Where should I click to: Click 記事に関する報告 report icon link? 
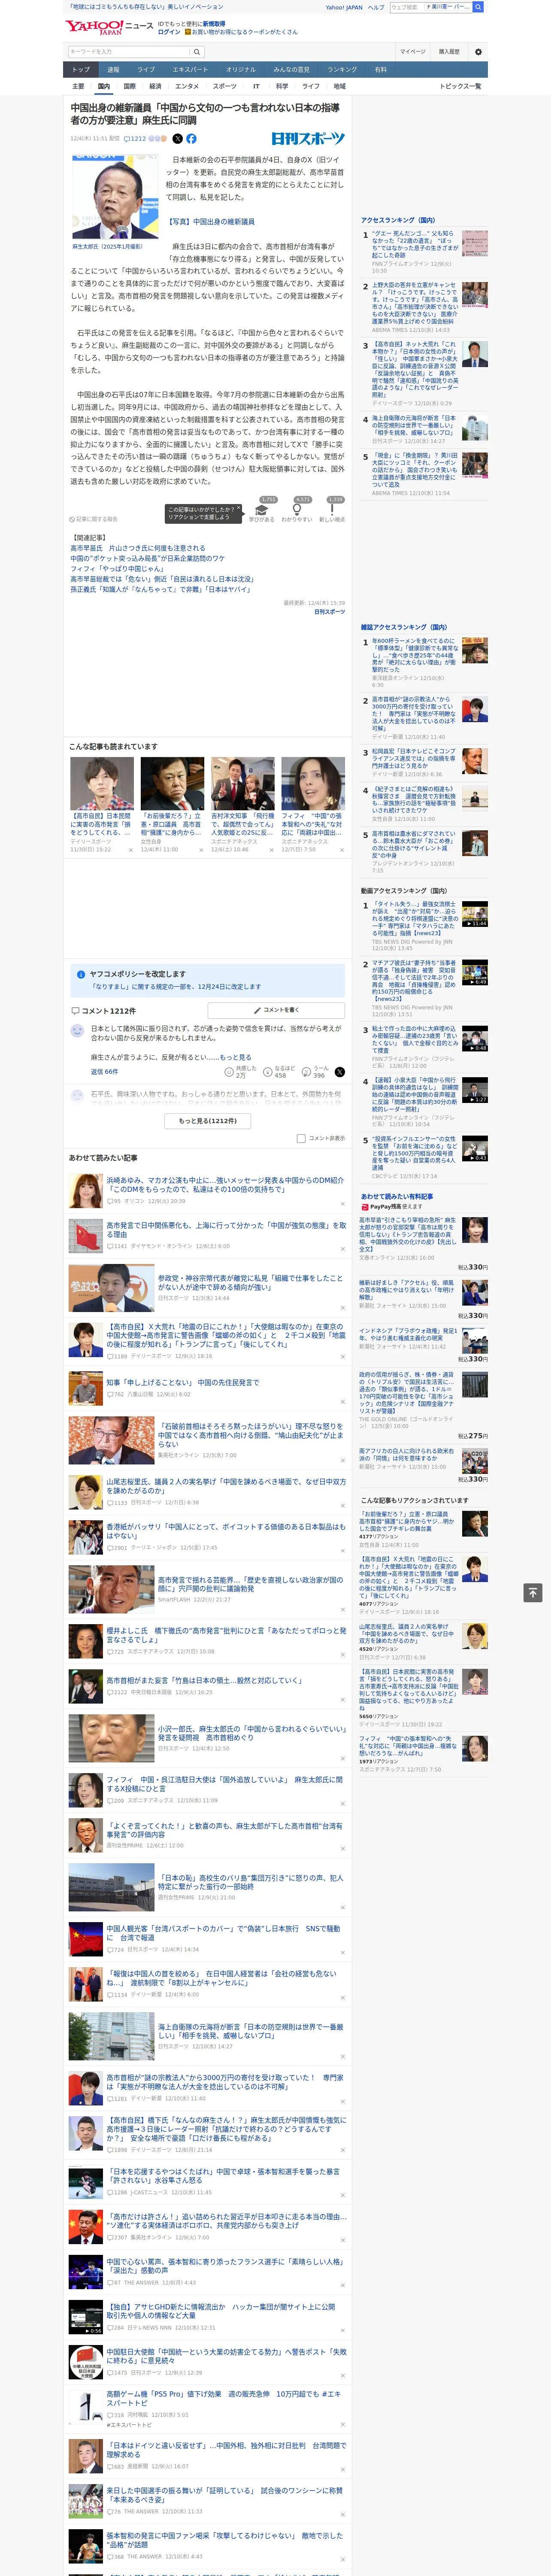pyautogui.click(x=94, y=519)
